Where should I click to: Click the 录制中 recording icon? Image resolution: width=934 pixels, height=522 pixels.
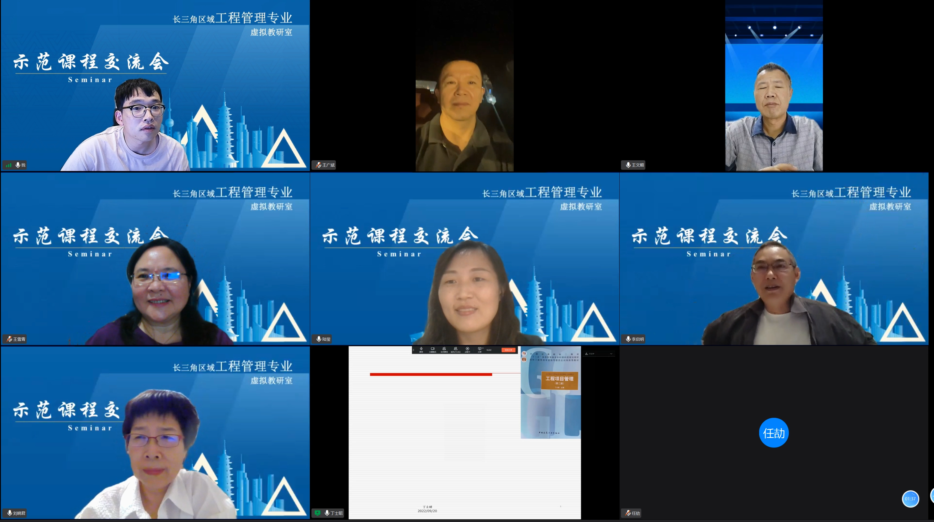(x=468, y=349)
